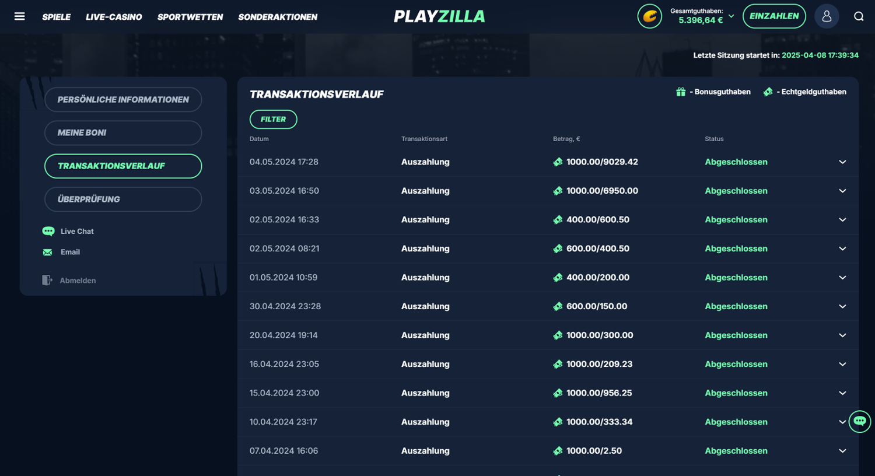This screenshot has height=476, width=875.
Task: Go to Sportwetten in top navigation
Action: [x=190, y=17]
